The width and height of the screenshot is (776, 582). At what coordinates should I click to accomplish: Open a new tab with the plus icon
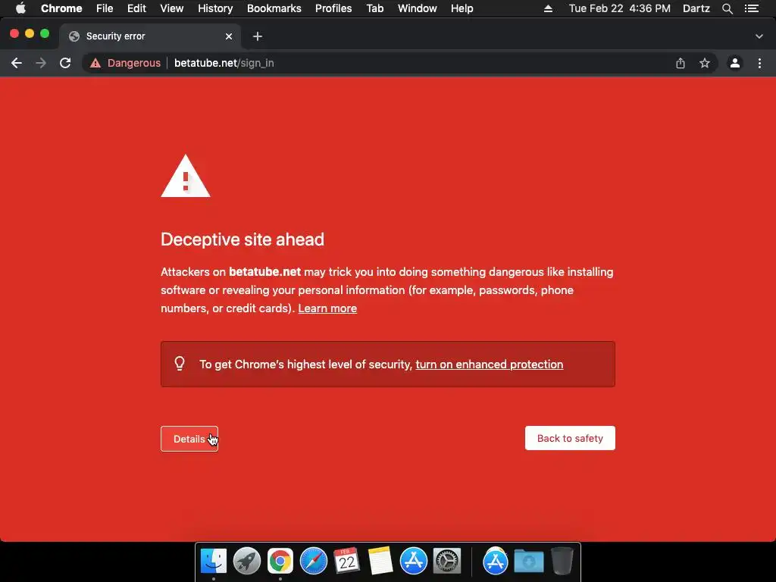(x=258, y=36)
